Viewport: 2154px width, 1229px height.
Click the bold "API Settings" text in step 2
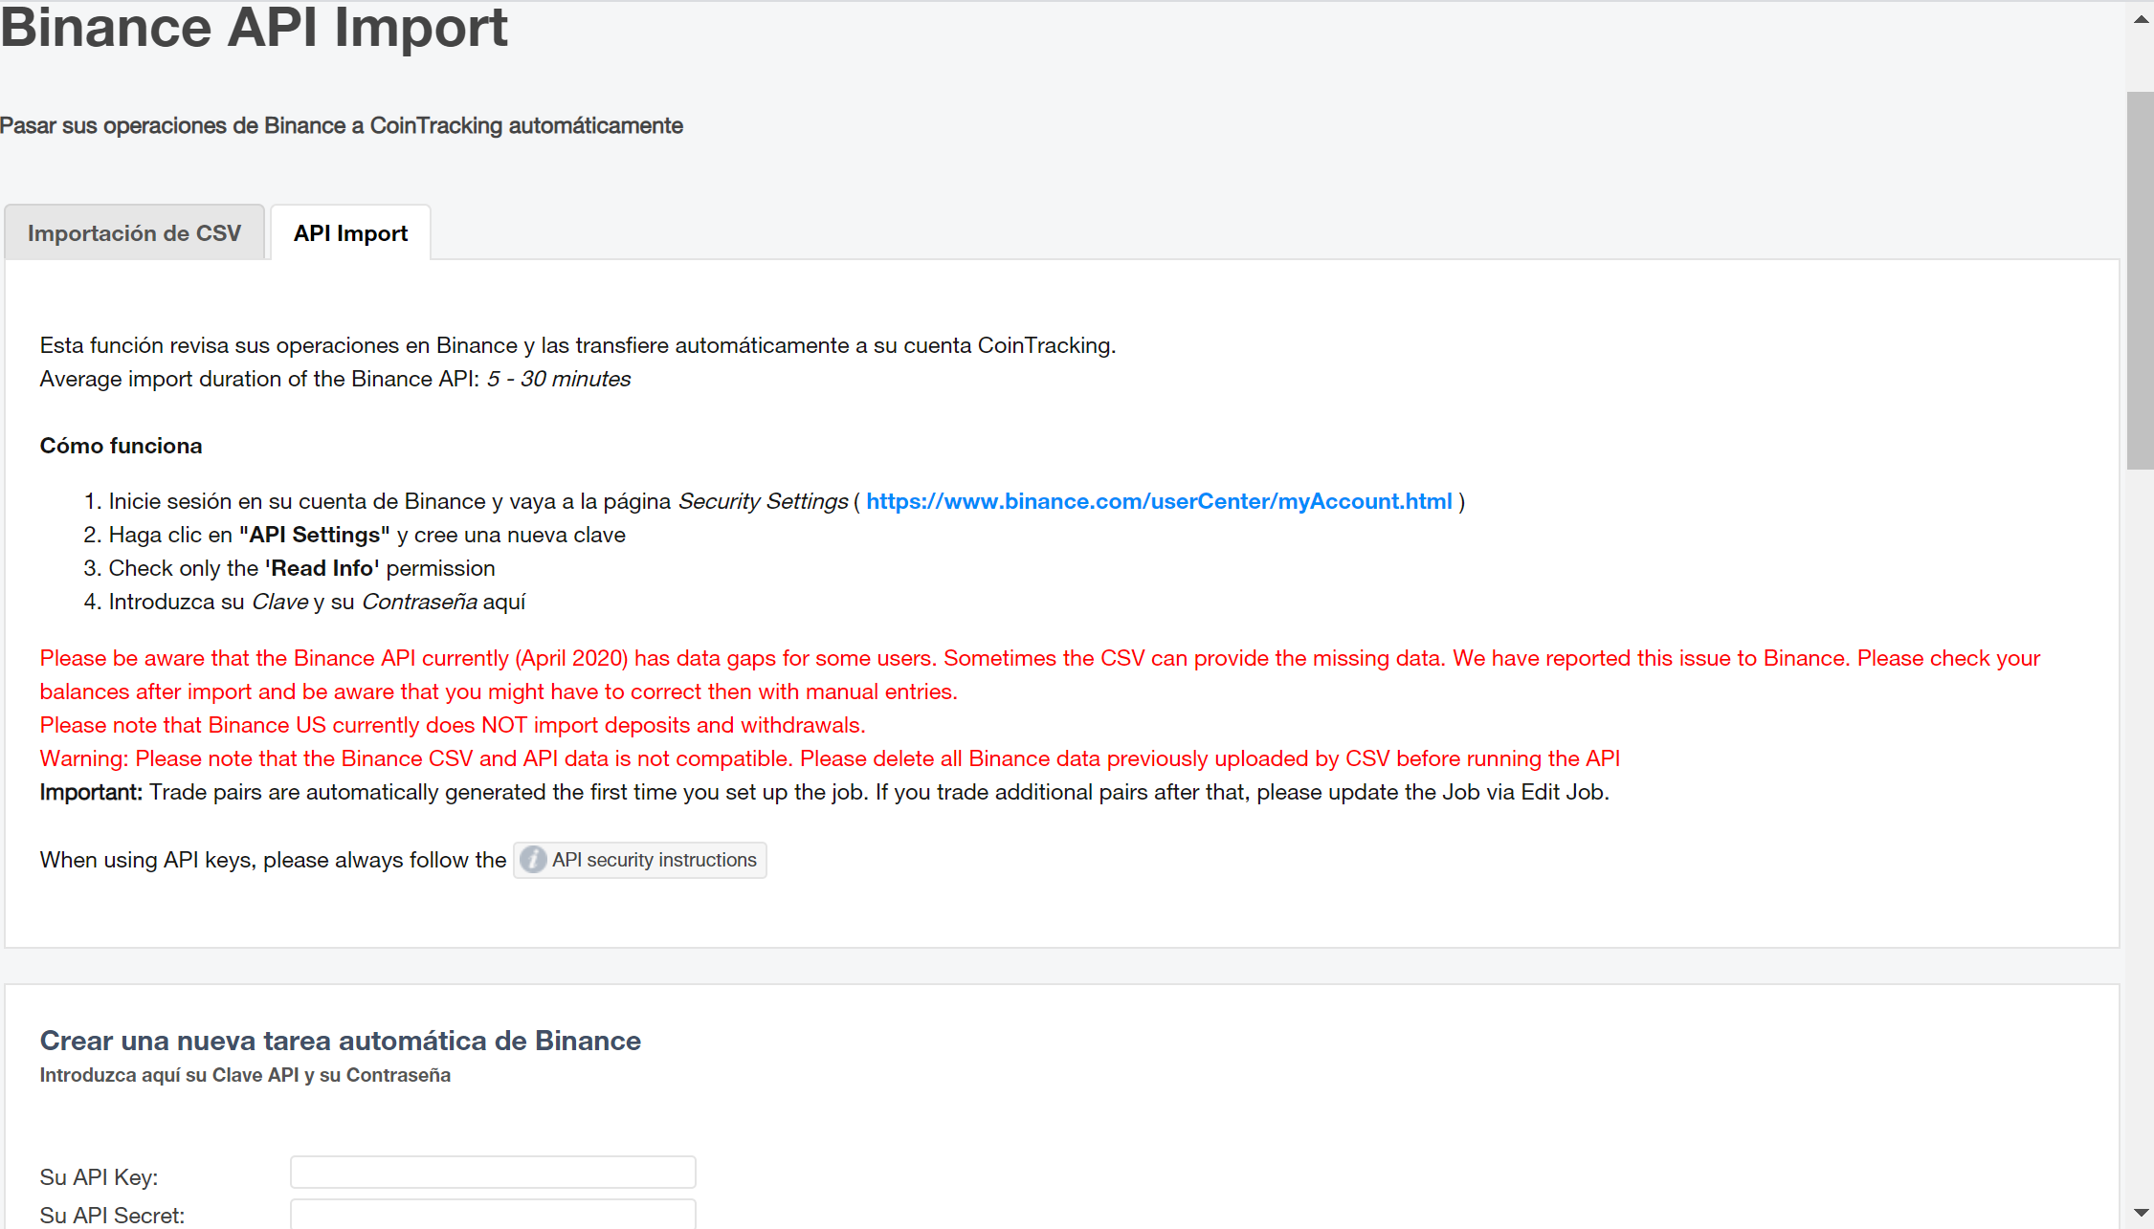[315, 535]
